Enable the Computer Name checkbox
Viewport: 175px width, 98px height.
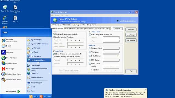click(x=90, y=48)
